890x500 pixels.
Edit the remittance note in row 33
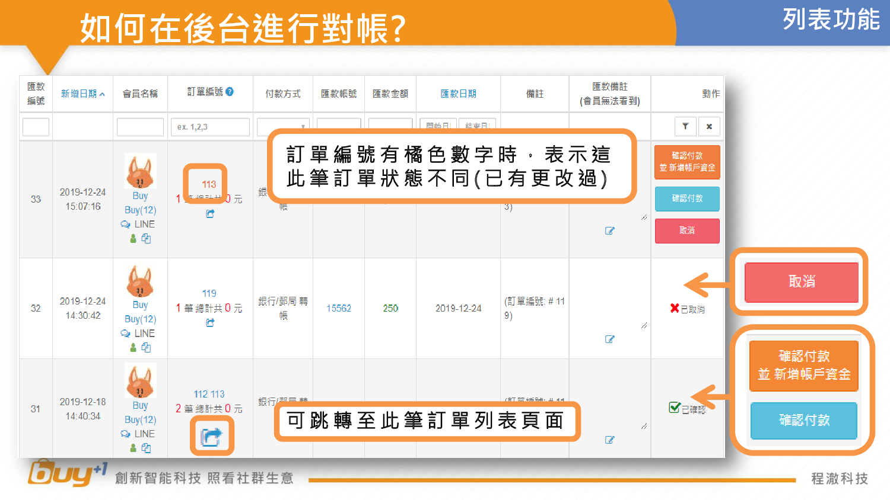click(609, 230)
